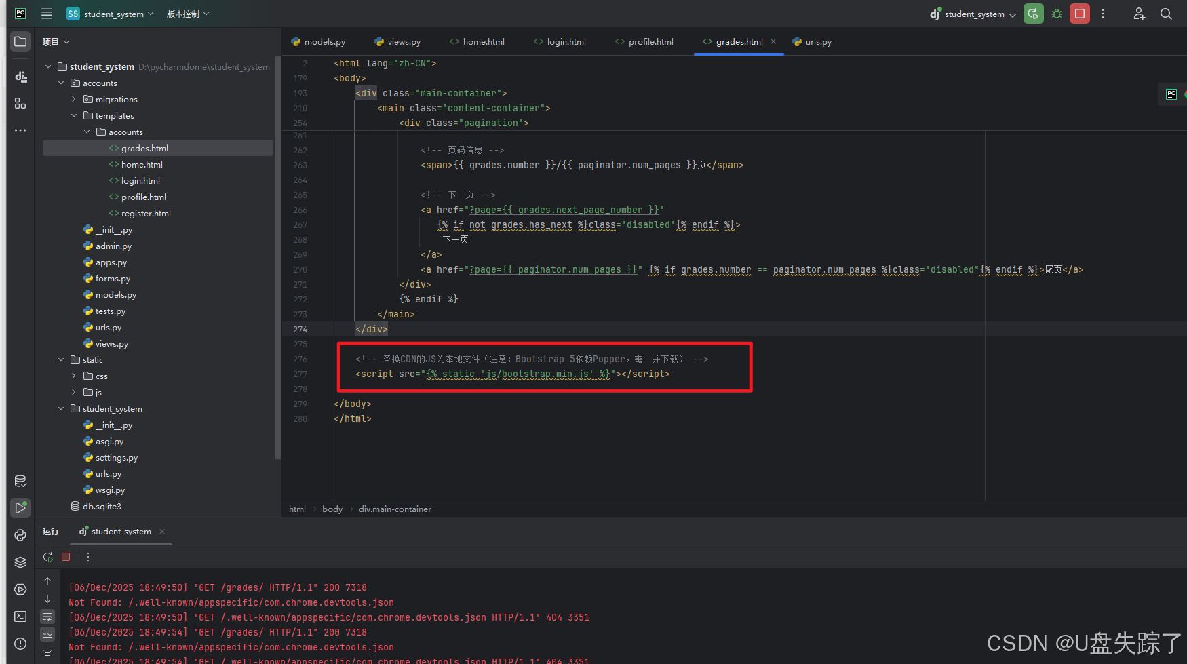This screenshot has height=664, width=1187.
Task: Open the 版本控制 version control dropdown
Action: [x=188, y=14]
